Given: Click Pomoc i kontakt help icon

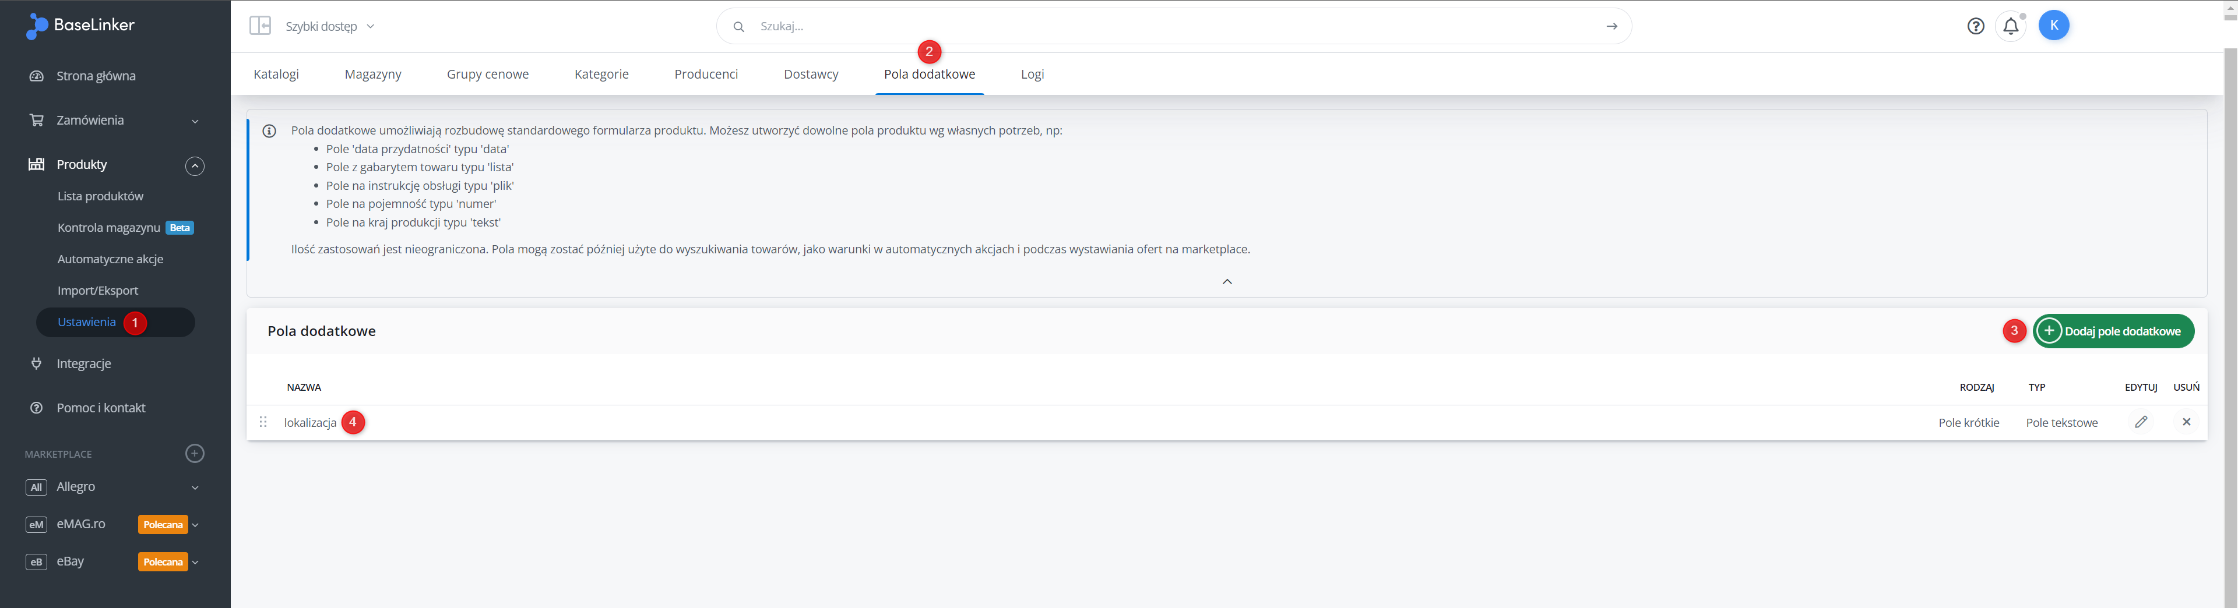Looking at the screenshot, I should tap(37, 408).
